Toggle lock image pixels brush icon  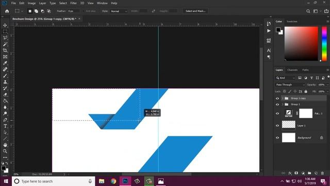(x=290, y=91)
